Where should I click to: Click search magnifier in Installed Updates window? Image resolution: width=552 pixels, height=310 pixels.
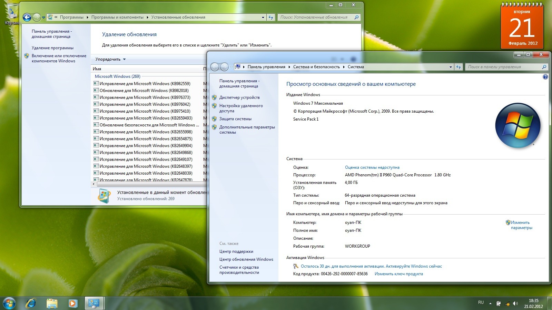(x=356, y=17)
